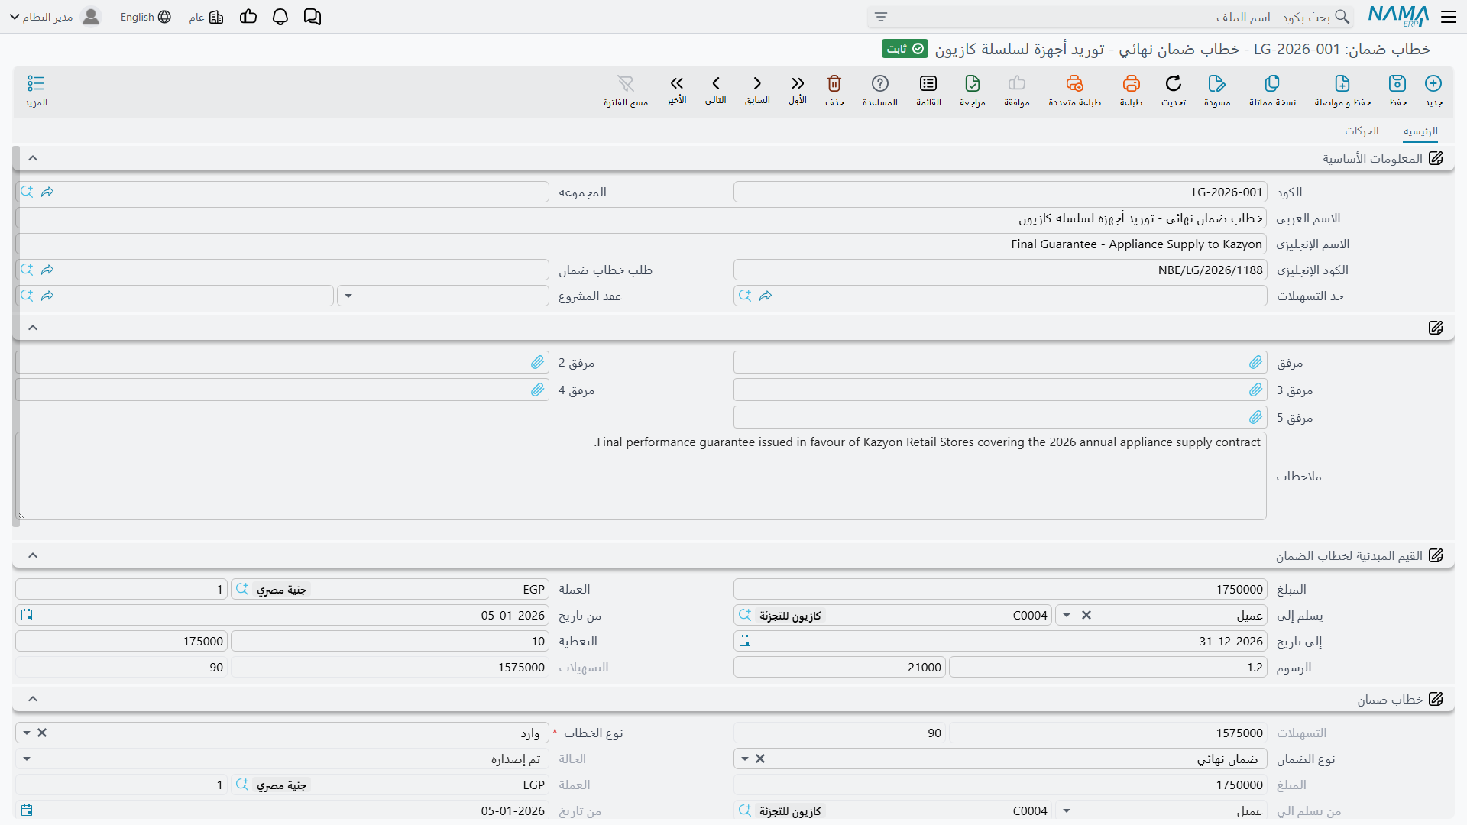The height and width of the screenshot is (825, 1467).
Task: Click the search by code field
Action: click(x=1110, y=17)
